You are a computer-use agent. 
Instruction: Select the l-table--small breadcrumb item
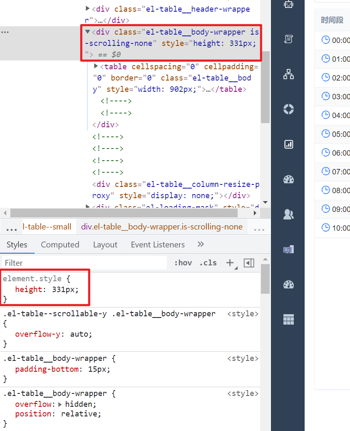[47, 227]
